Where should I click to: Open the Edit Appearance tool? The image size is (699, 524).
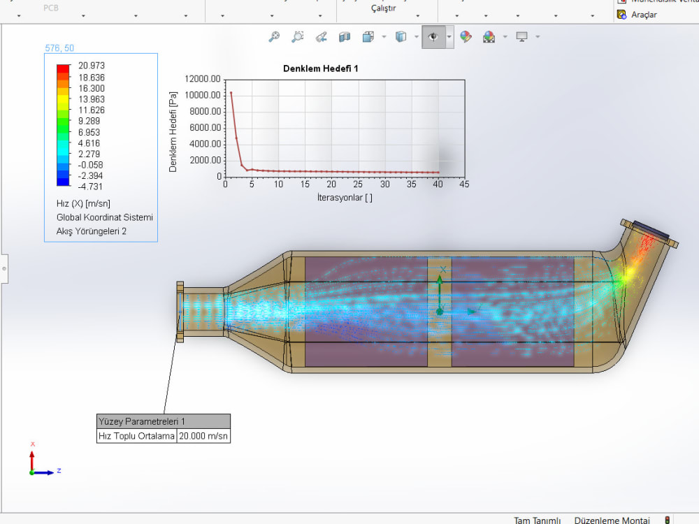(x=466, y=36)
